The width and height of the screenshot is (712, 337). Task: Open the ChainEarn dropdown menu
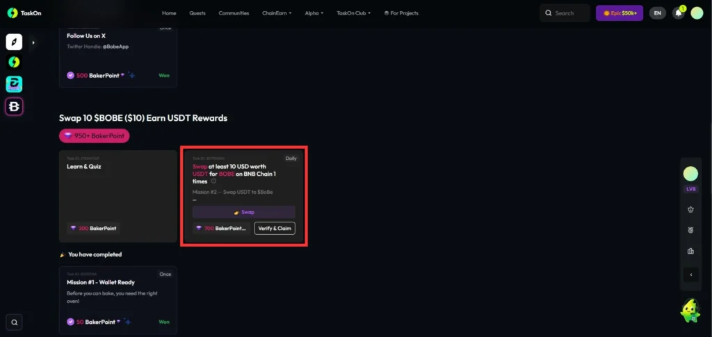pos(275,13)
